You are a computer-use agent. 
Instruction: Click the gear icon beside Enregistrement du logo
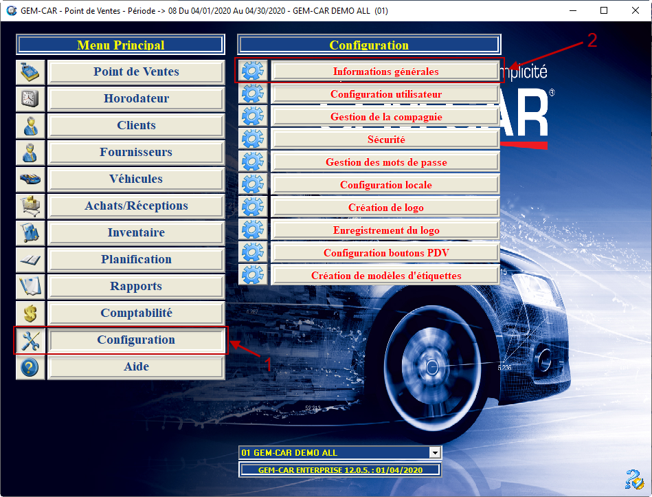click(x=253, y=230)
